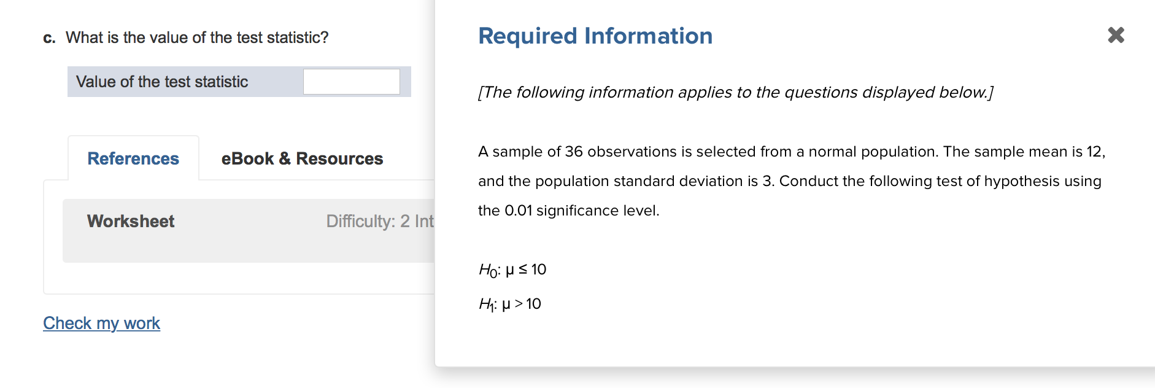The image size is (1155, 388).
Task: Click the test statistic answer input box
Action: tap(350, 80)
